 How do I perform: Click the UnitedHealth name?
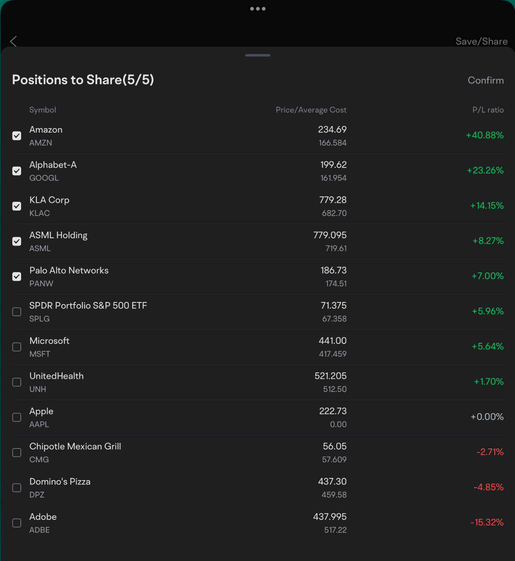tap(56, 376)
